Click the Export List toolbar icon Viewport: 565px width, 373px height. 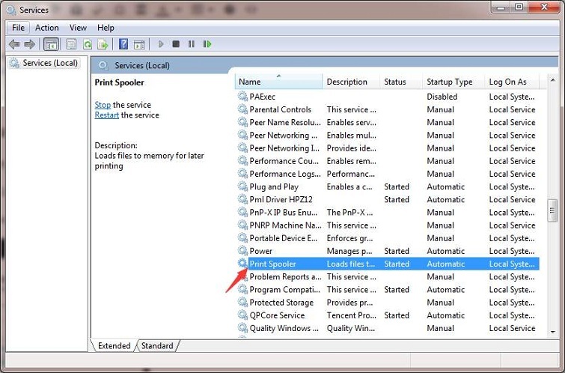(103, 44)
